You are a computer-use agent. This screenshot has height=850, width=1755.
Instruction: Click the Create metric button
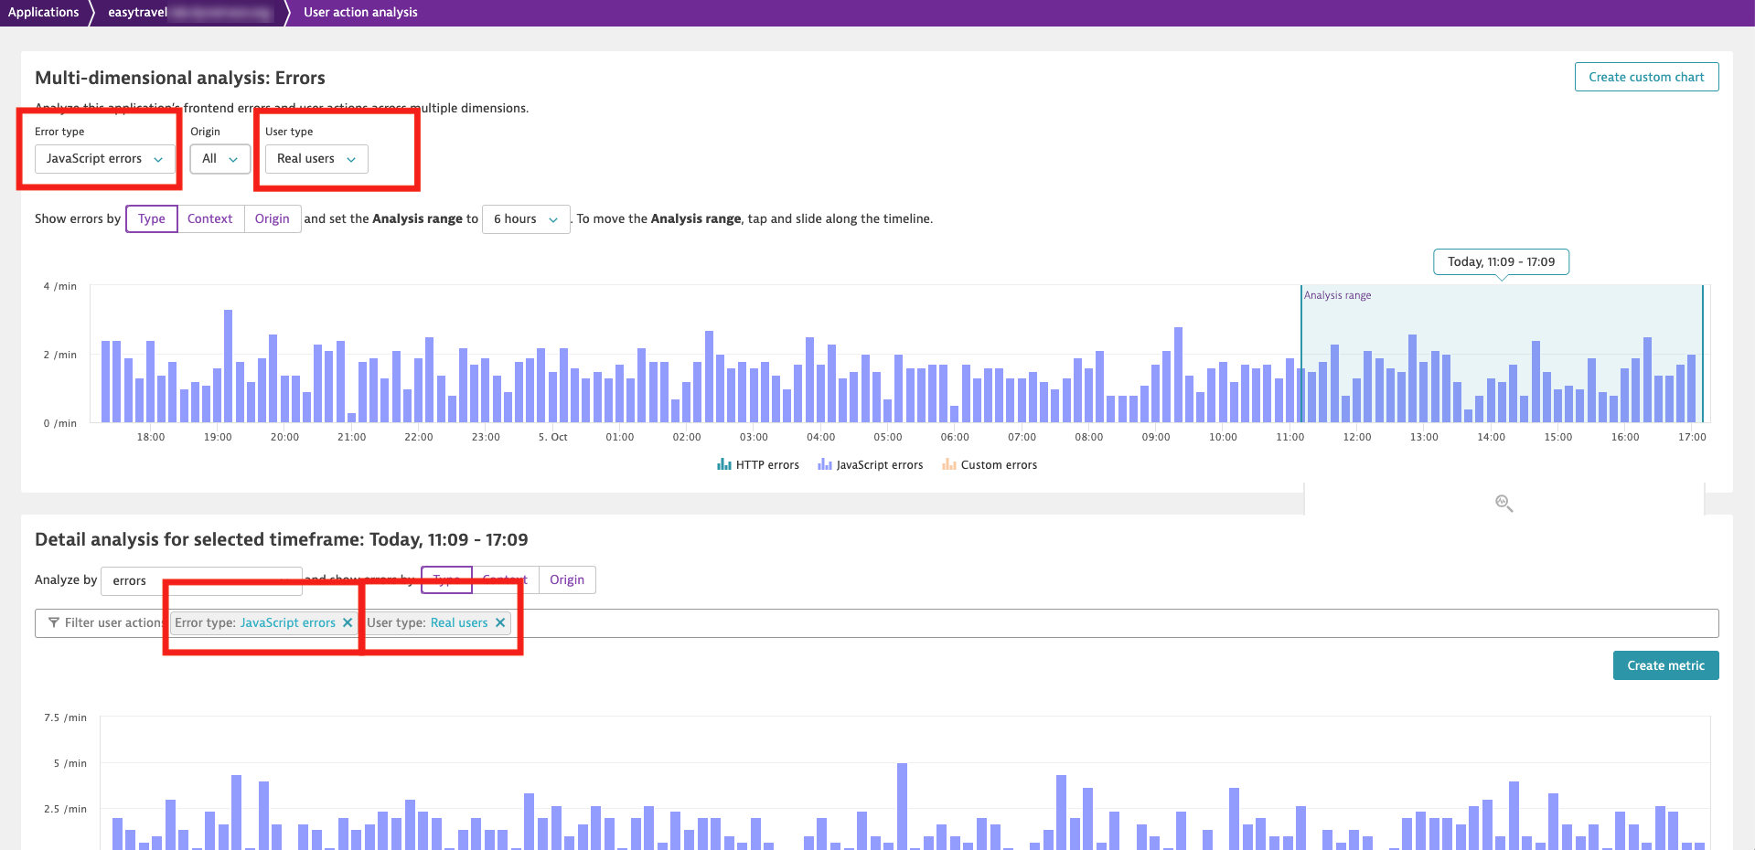coord(1665,665)
